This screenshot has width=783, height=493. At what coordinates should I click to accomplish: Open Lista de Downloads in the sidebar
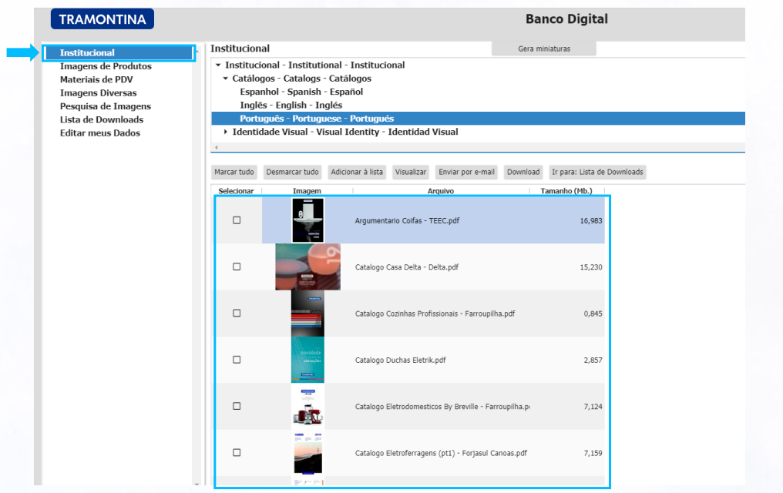tap(102, 119)
